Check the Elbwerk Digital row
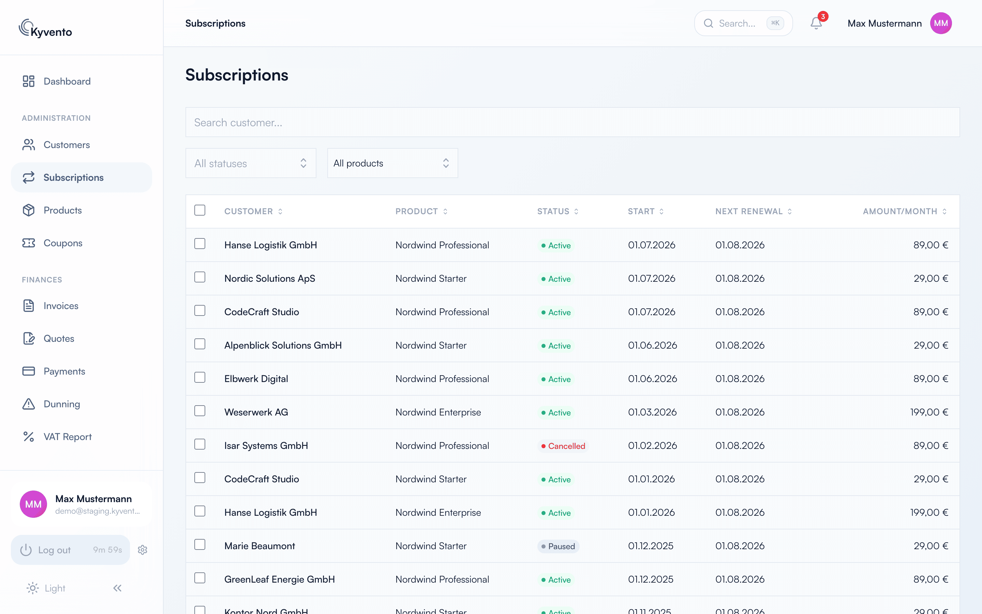The height and width of the screenshot is (614, 982). (200, 377)
